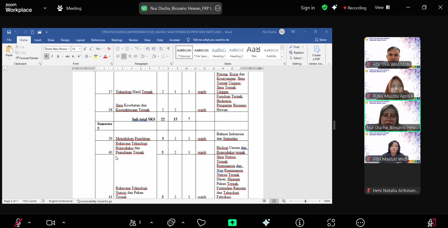448x228 pixels.
Task: Click the More options ellipsis icon
Action: 360,223
